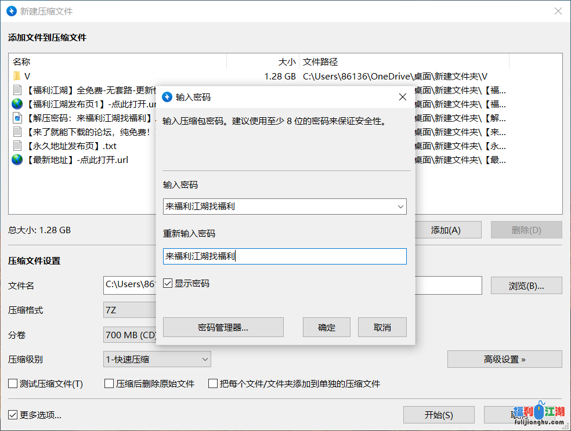Click the 文件路径 column header
This screenshot has height=431, width=571.
point(319,61)
